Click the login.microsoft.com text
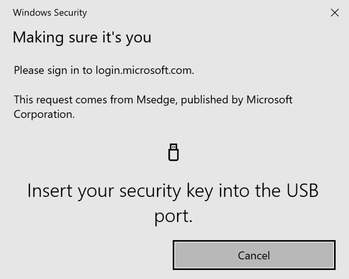Viewport: 349px width, 279px height. coord(144,70)
